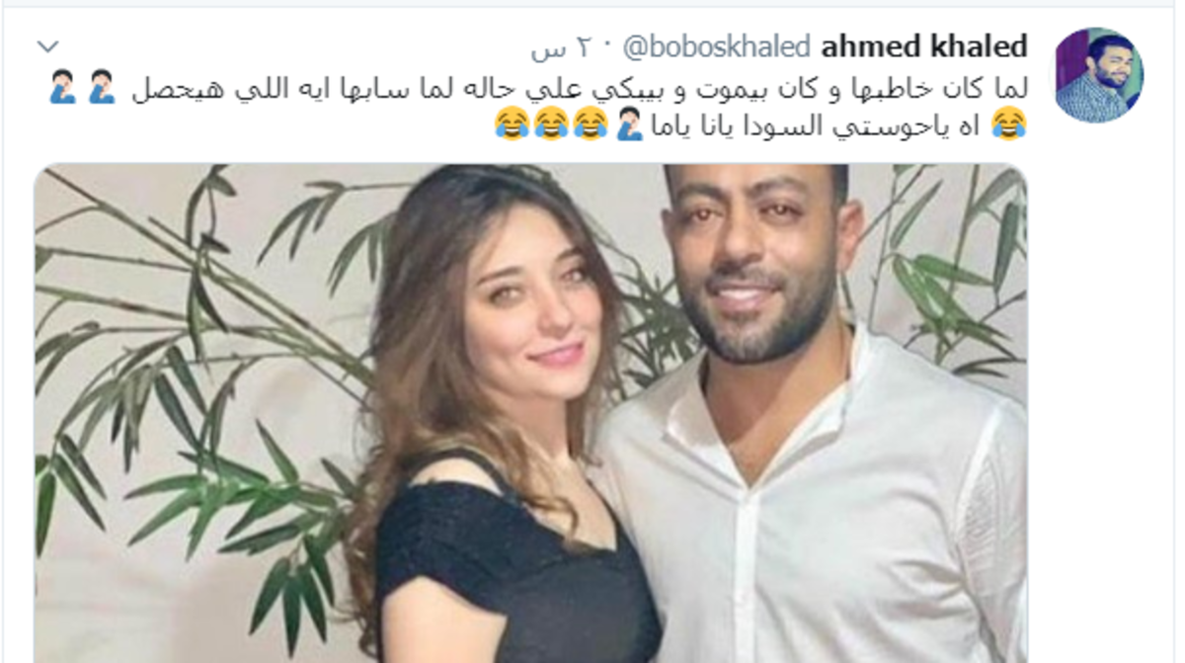This screenshot has width=1185, height=663.
Task: Click the laughing emoji right after facepalm
Action: click(x=590, y=124)
